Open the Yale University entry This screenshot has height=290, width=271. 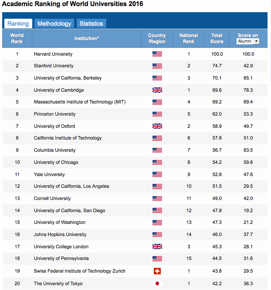pyautogui.click(x=49, y=174)
